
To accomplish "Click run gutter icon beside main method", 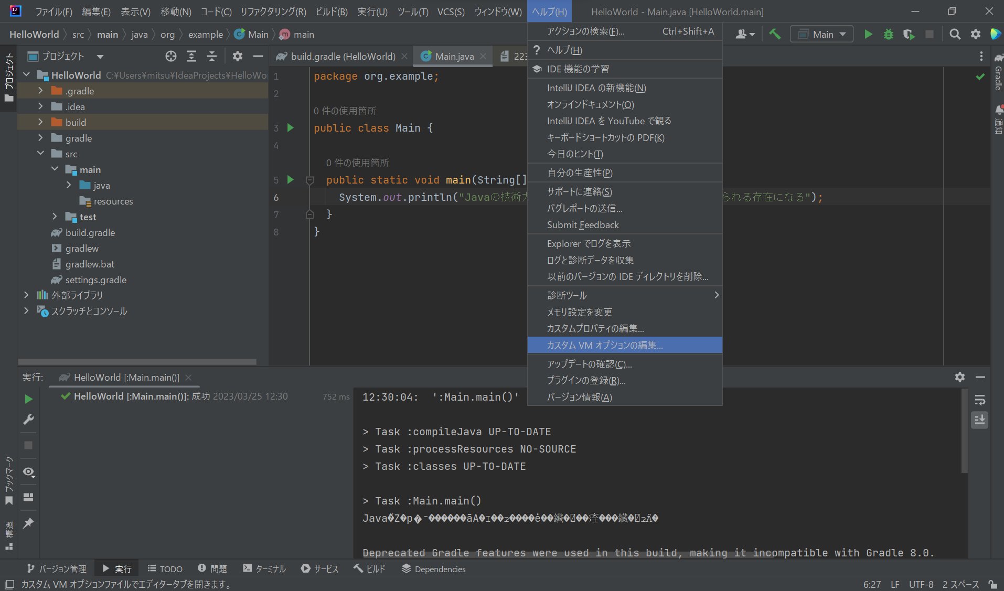I will (x=291, y=179).
